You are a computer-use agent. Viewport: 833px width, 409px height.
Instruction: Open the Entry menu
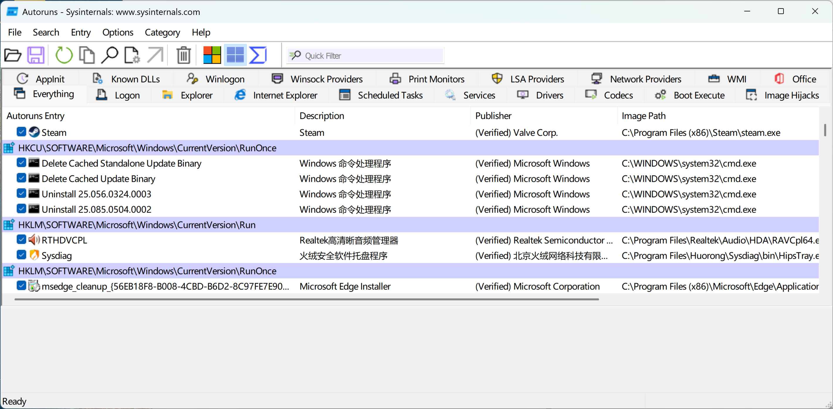[81, 32]
